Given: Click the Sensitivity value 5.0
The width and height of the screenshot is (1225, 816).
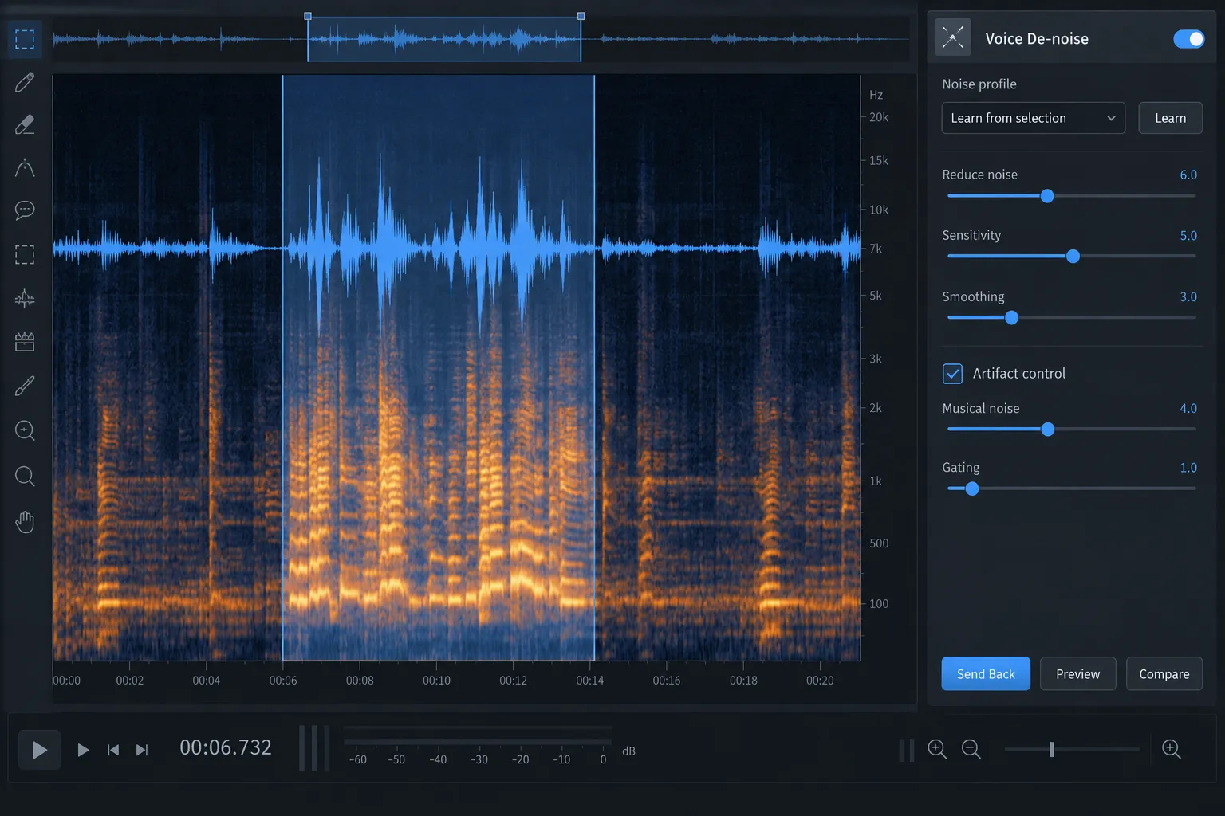Looking at the screenshot, I should click(x=1188, y=235).
